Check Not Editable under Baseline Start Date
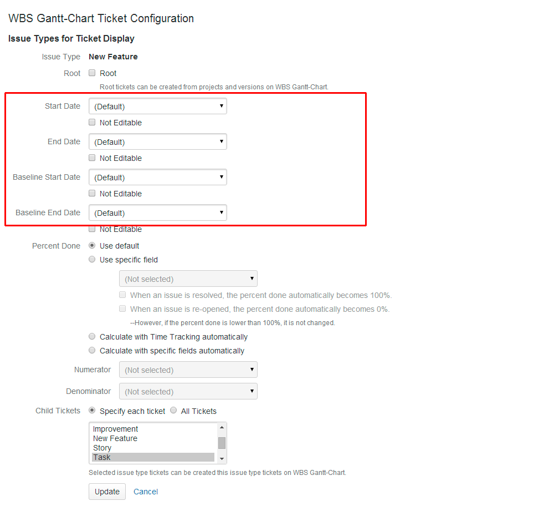Screen dimensions: 554x516 [x=93, y=194]
